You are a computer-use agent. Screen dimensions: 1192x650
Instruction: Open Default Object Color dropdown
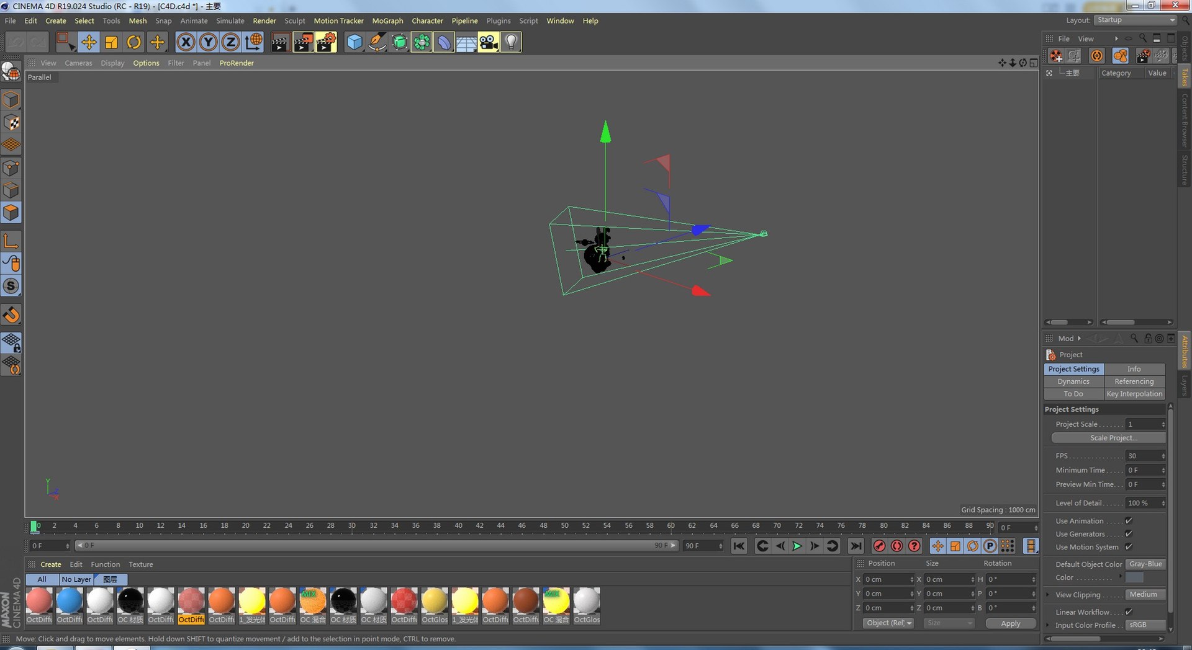pyautogui.click(x=1145, y=564)
